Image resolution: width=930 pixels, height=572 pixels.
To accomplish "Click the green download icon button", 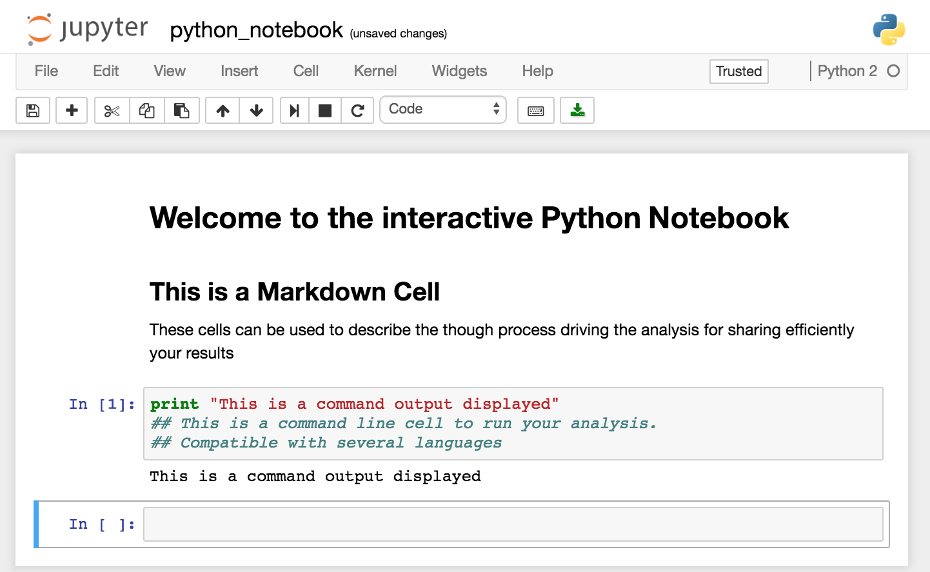I will tap(577, 110).
